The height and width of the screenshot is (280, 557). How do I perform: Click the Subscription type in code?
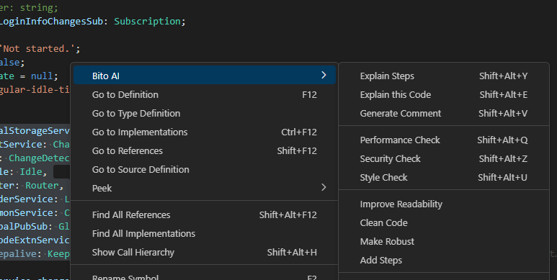coord(148,22)
